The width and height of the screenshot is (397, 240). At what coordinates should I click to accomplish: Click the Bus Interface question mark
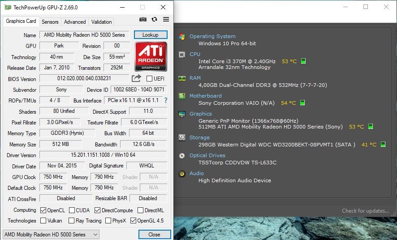166,100
